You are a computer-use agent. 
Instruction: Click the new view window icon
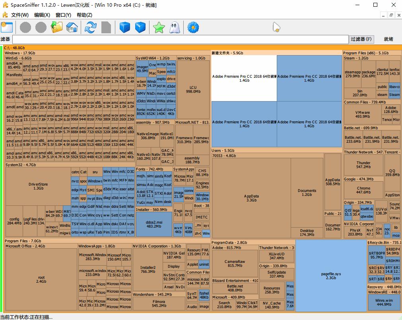[x=7, y=27]
